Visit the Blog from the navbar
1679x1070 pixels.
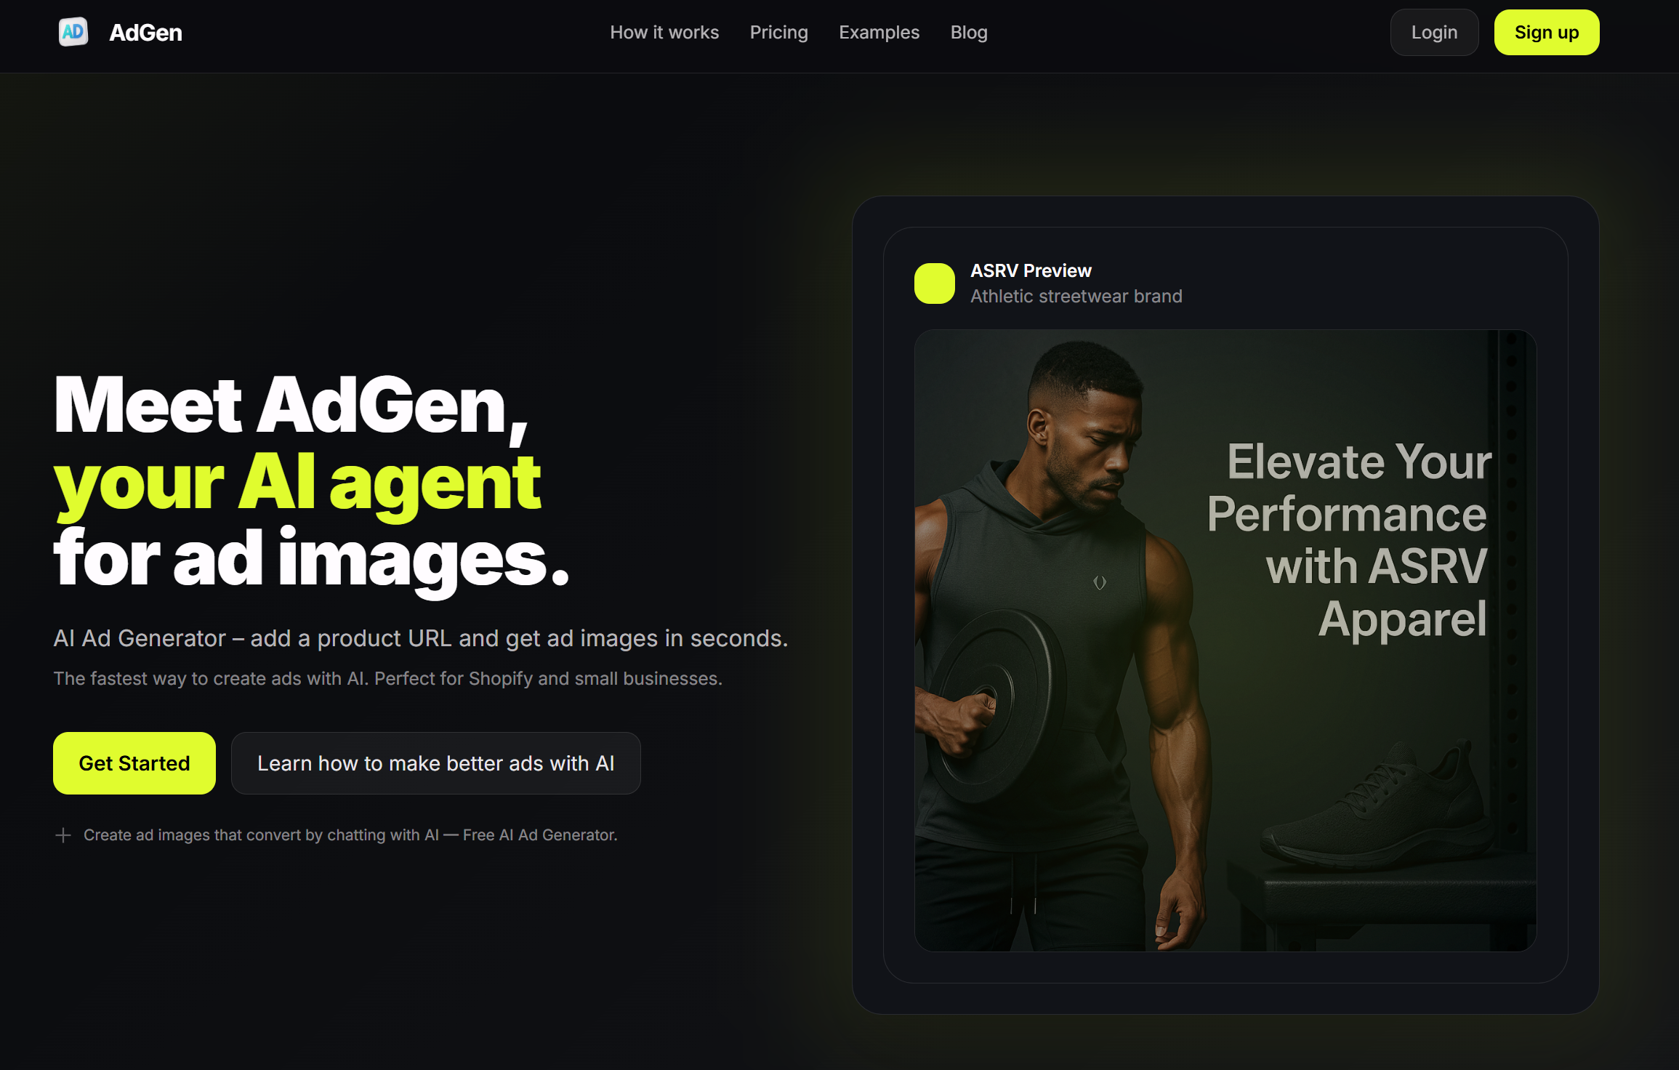pos(969,33)
